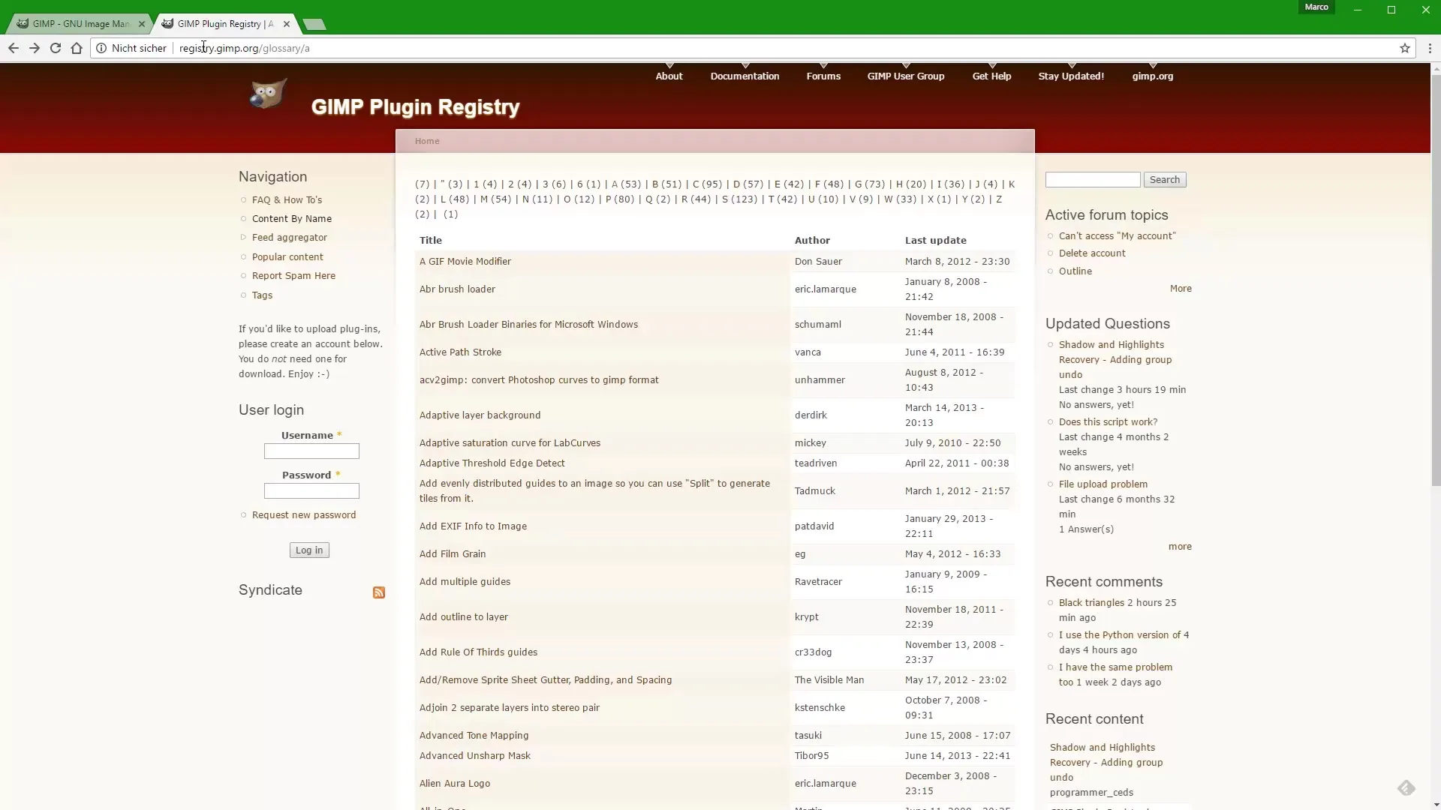The height and width of the screenshot is (810, 1441).
Task: Switch to GIMP - GNU Image tab
Action: point(79,24)
